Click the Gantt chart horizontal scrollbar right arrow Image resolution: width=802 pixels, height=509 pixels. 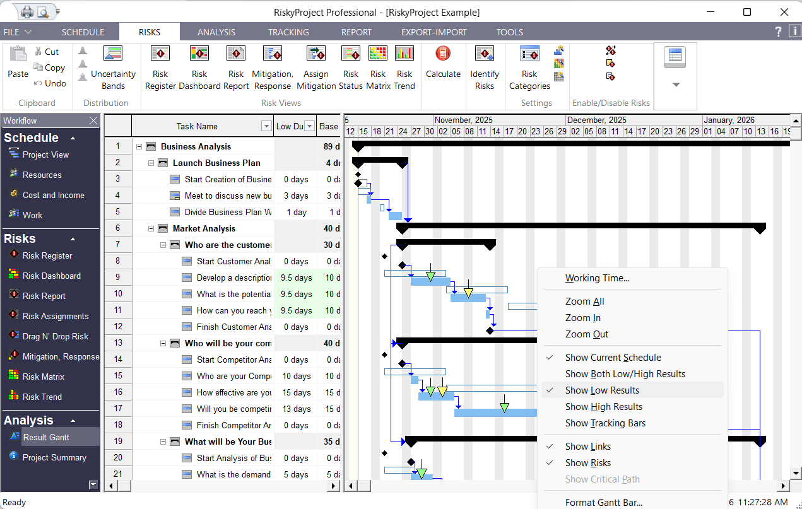point(782,486)
